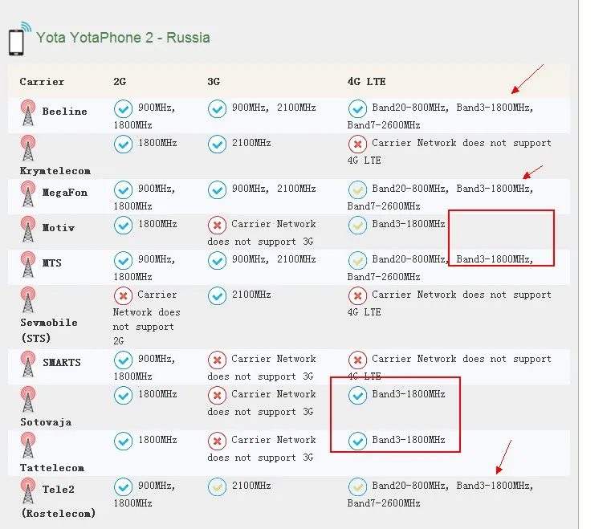Click Motiv 4G text Band3-1800MHz
This screenshot has height=529, width=615.
pos(409,224)
